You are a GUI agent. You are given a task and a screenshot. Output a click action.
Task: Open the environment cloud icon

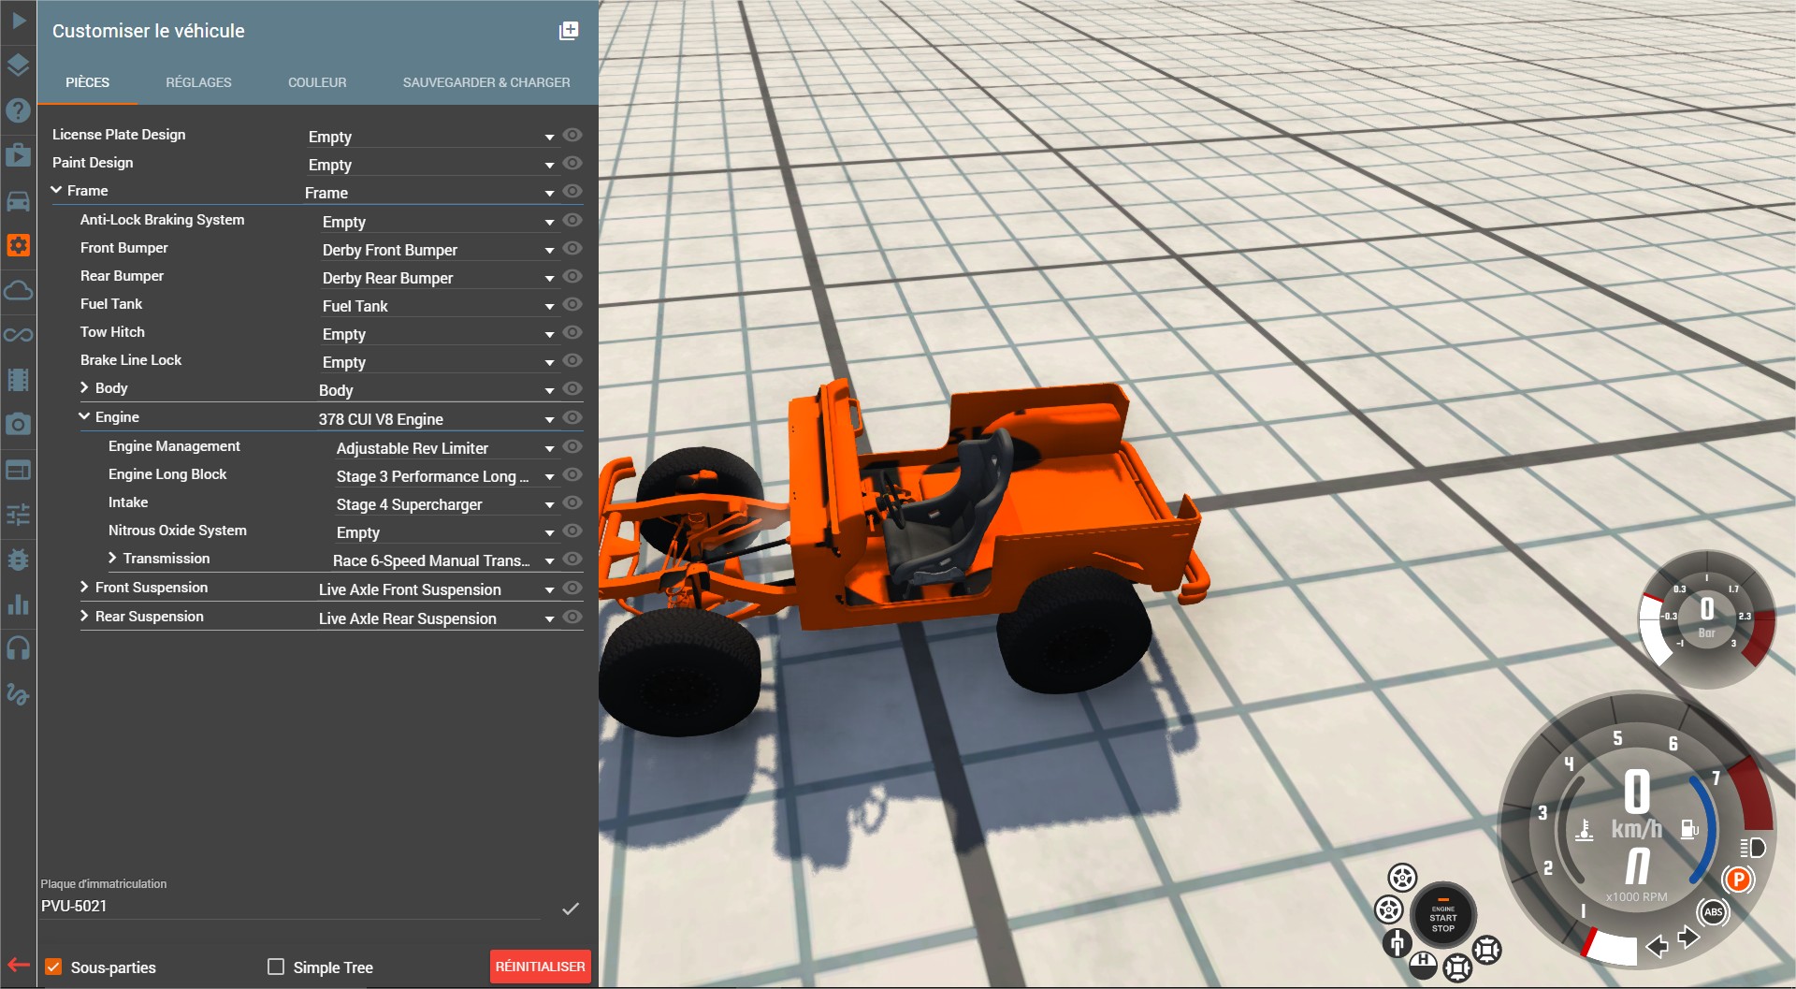19,290
